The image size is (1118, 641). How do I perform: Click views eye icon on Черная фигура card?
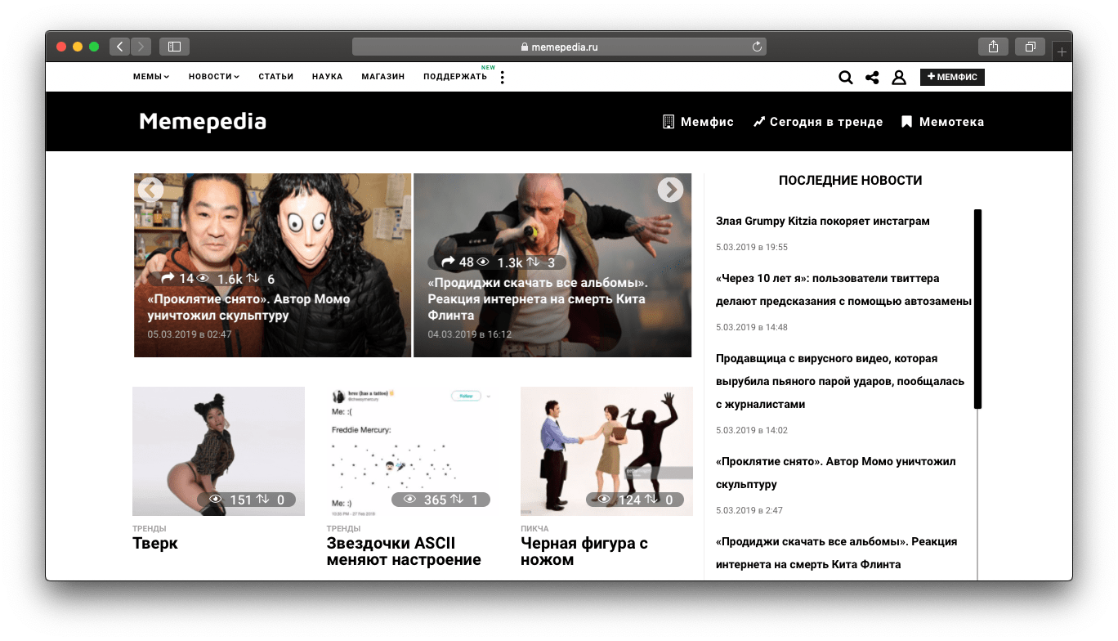tap(604, 500)
